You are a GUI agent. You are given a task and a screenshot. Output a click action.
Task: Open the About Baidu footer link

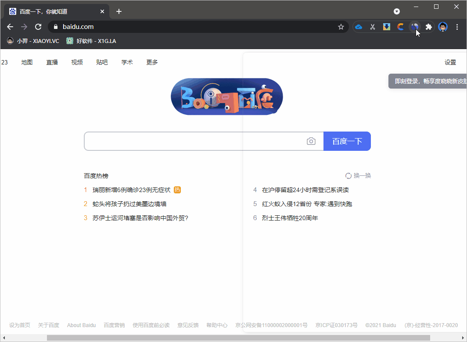tap(81, 325)
